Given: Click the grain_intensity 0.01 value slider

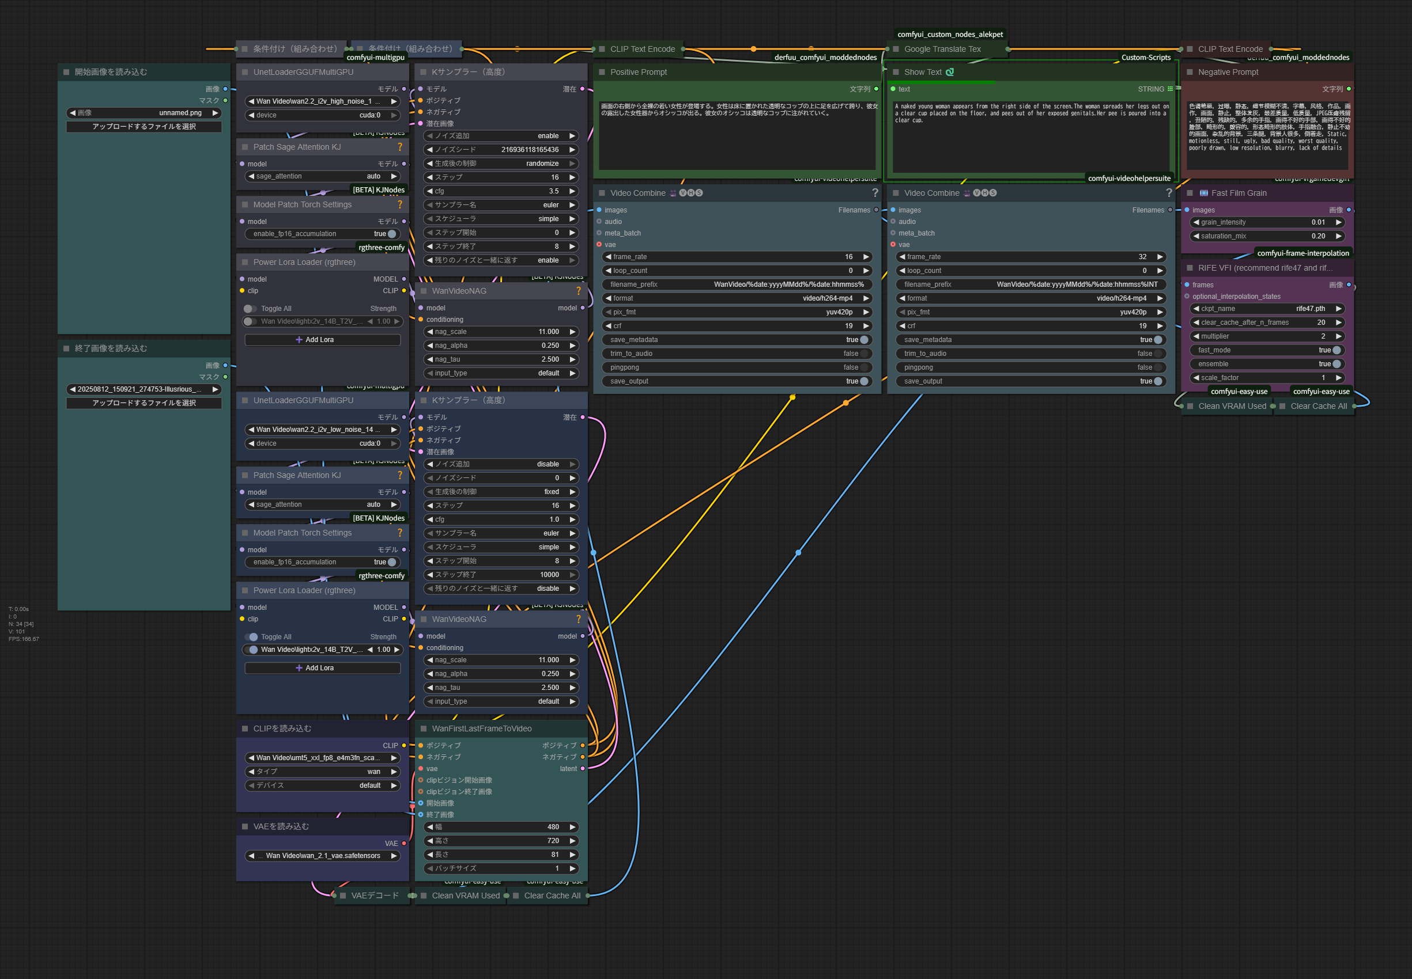Looking at the screenshot, I should pos(1267,222).
